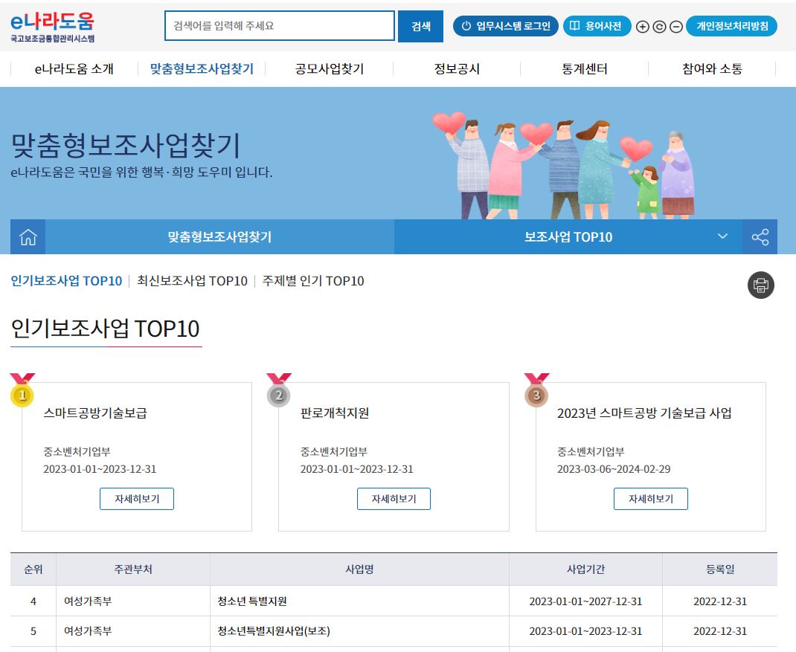The height and width of the screenshot is (652, 796).
Task: Click 자세히보기 under 스마트공방기술보급
Action: [137, 499]
